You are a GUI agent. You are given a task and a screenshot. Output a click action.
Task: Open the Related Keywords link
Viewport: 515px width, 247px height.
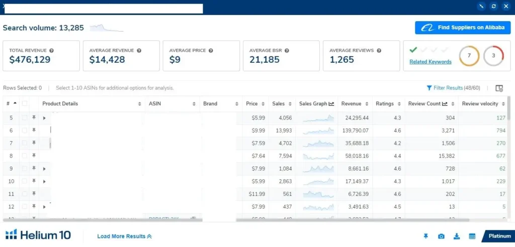[430, 62]
